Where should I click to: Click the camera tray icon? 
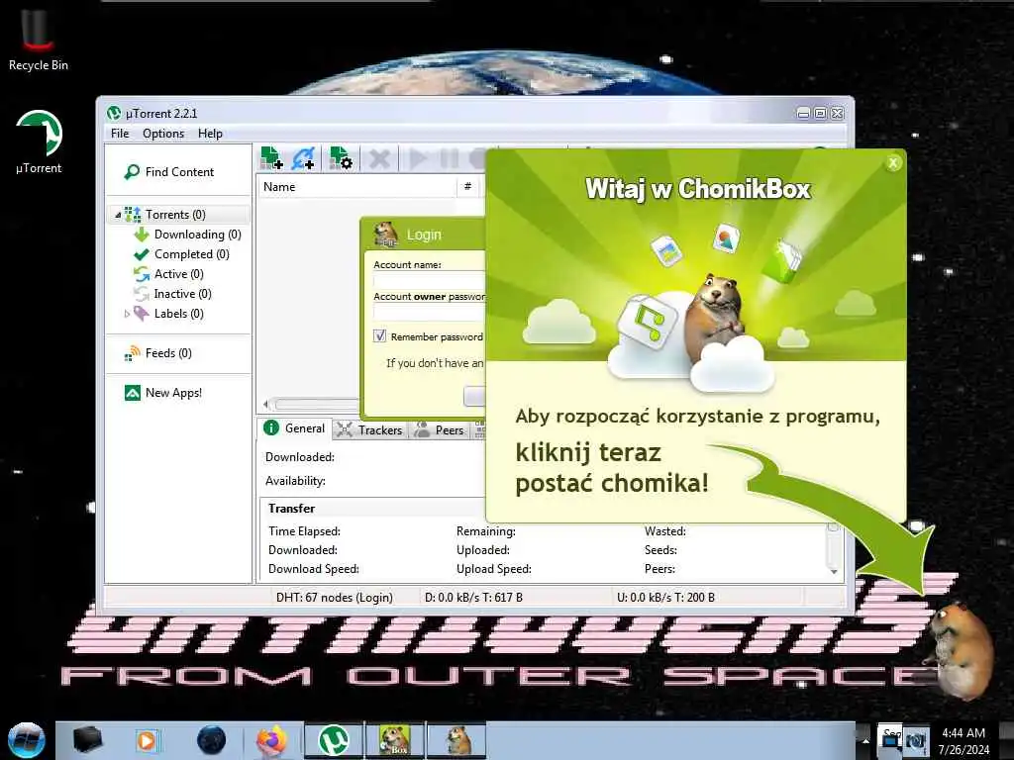(x=914, y=740)
